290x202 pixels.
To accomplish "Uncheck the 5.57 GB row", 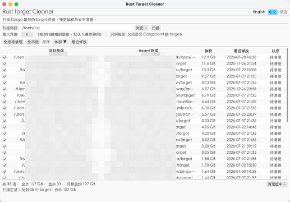I will point(4,114).
